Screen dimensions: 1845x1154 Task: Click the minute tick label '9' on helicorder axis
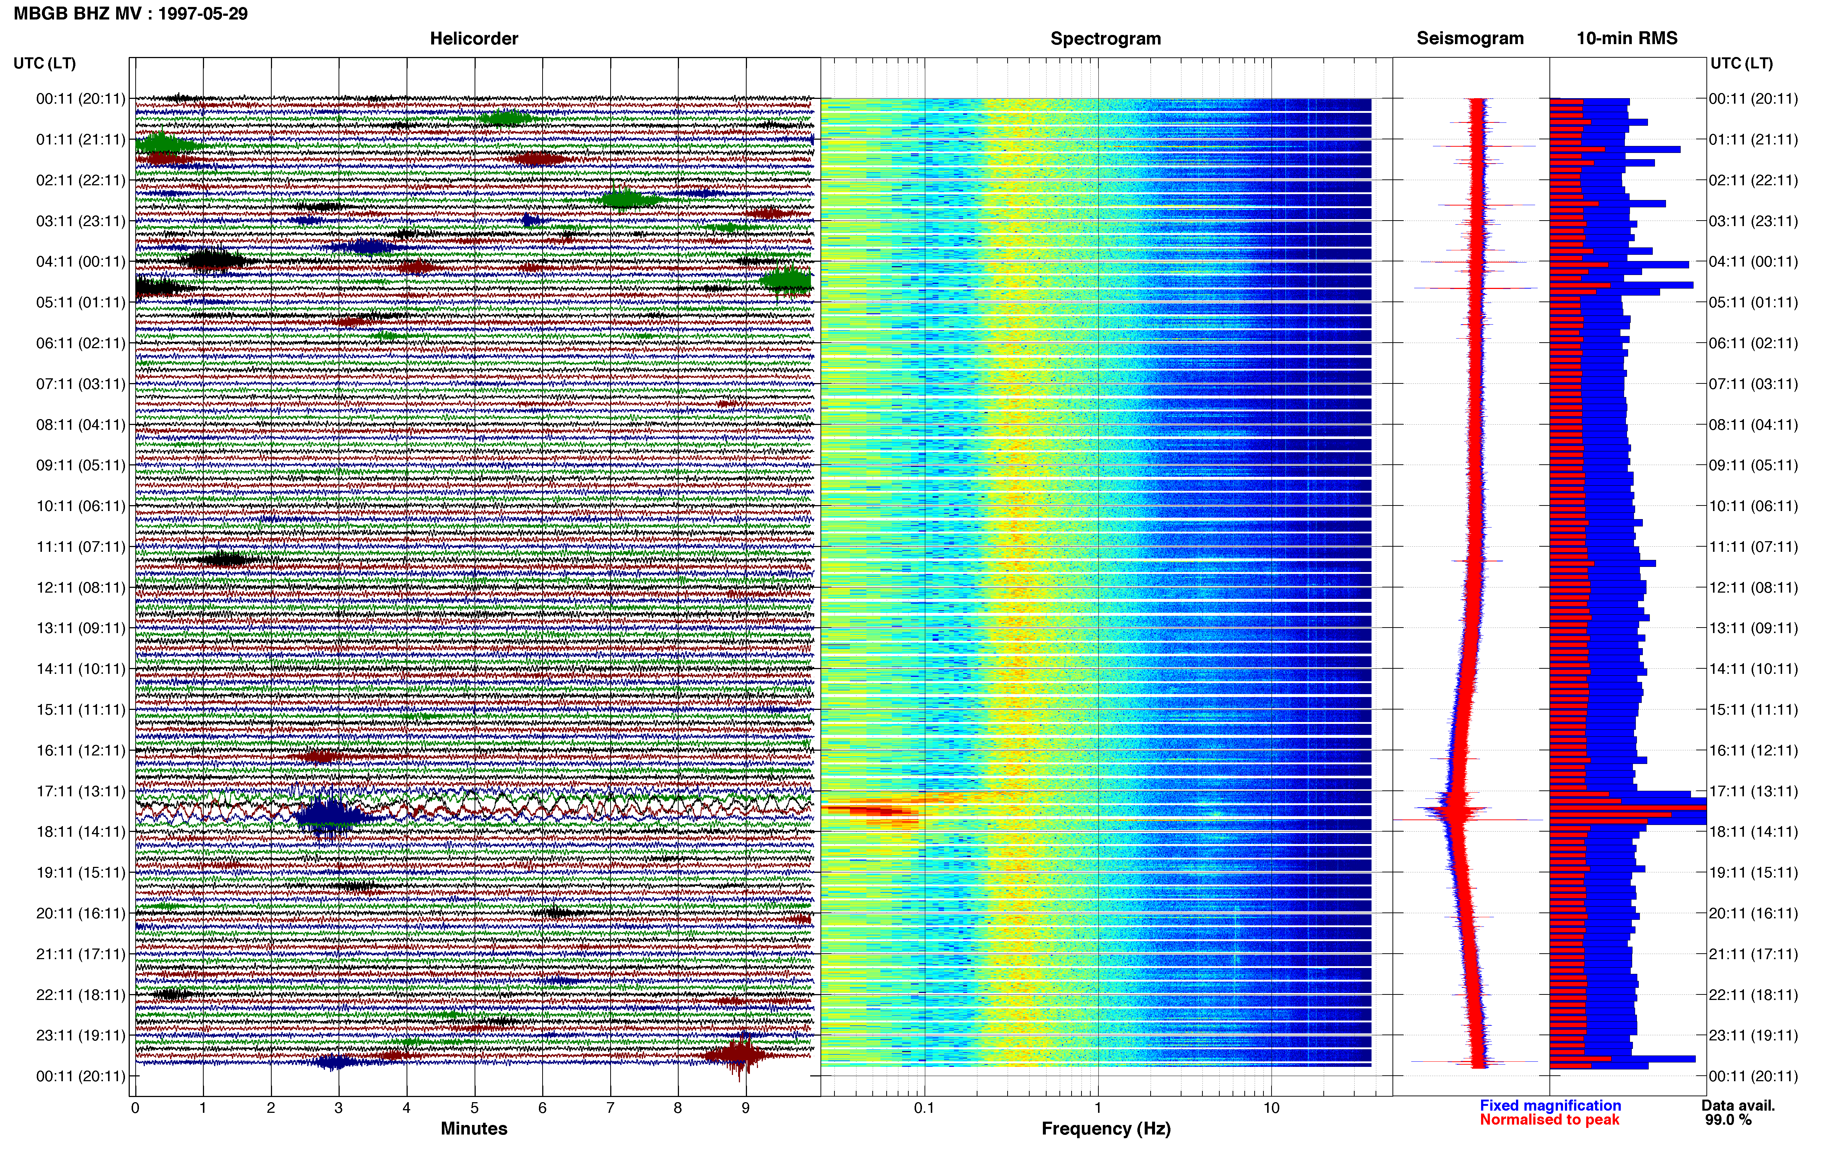point(745,1108)
